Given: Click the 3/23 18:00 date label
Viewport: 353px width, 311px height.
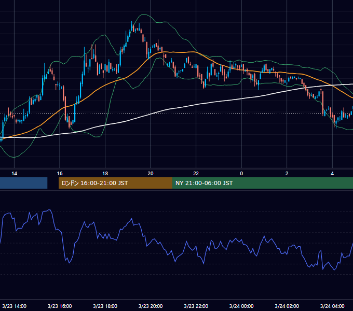Looking at the screenshot, I should pos(105,306).
